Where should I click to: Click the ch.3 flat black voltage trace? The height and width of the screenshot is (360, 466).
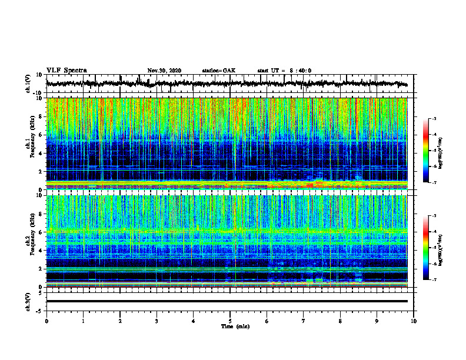tap(227, 301)
